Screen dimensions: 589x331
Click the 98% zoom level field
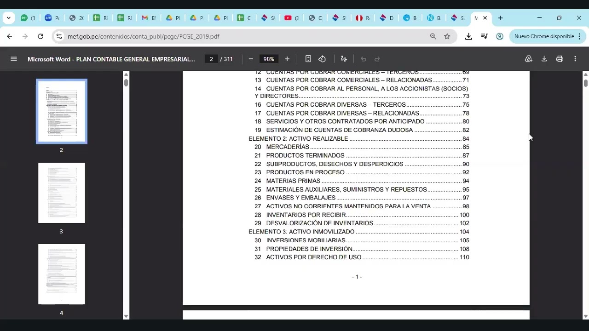click(x=269, y=59)
